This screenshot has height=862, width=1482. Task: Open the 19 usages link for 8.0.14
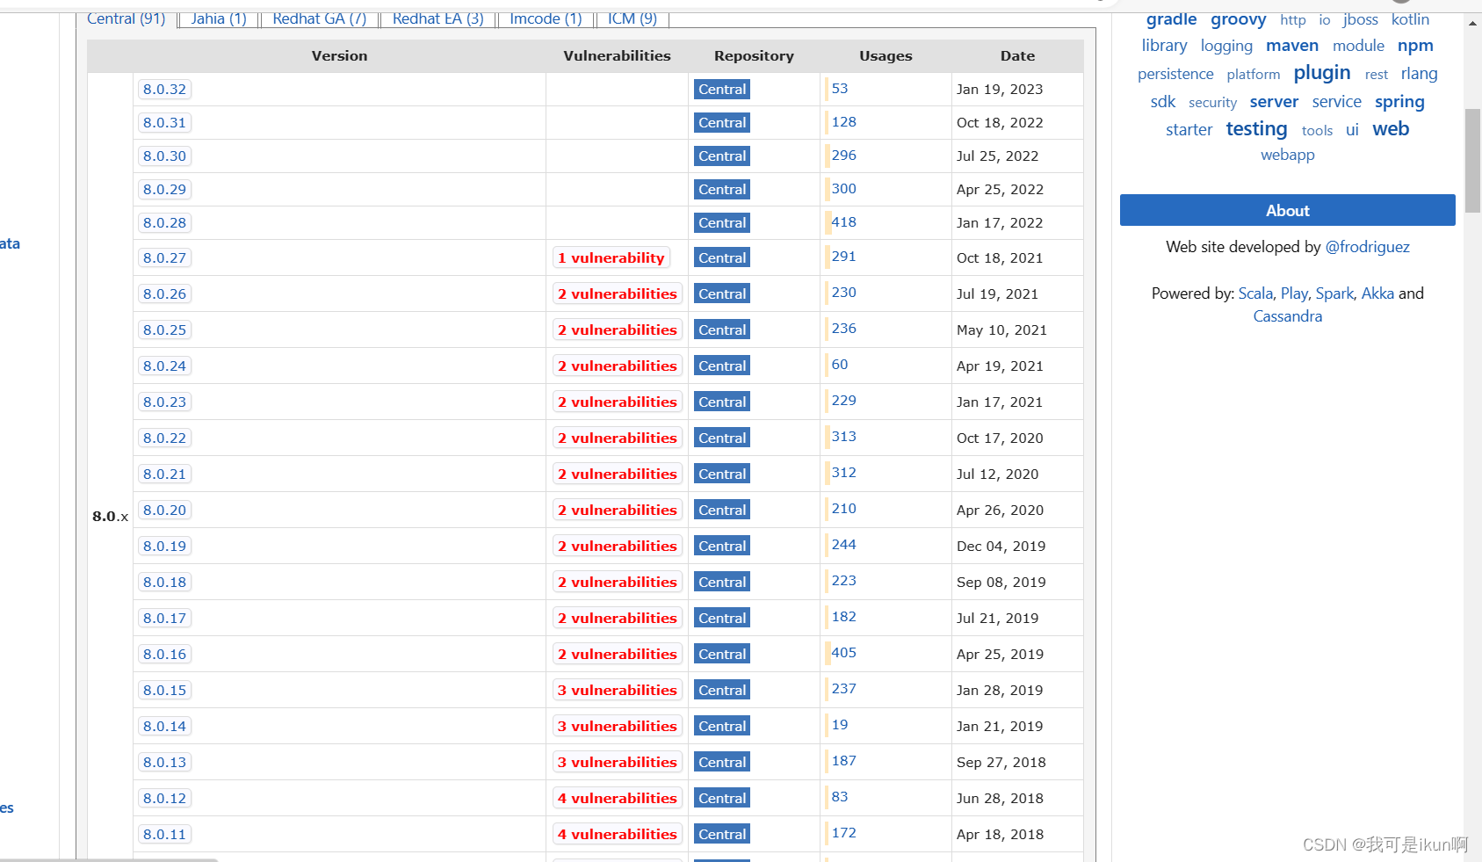(x=840, y=724)
